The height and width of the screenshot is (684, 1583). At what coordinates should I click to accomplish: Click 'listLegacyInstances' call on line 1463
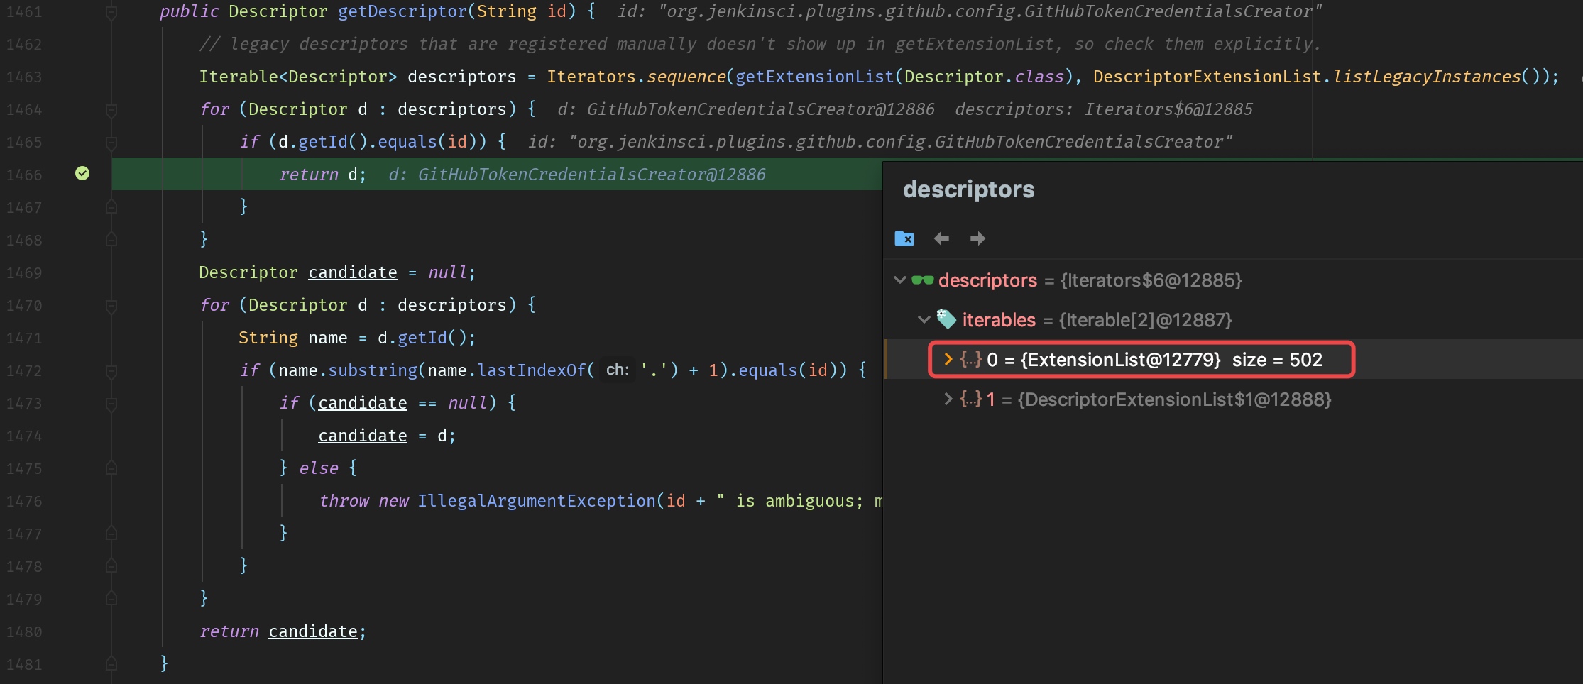1427,77
